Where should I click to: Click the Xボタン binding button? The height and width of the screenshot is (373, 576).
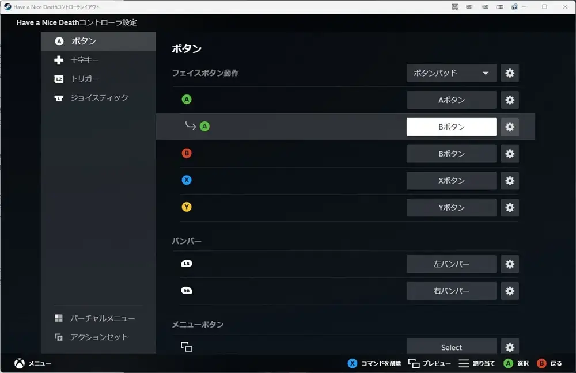451,181
